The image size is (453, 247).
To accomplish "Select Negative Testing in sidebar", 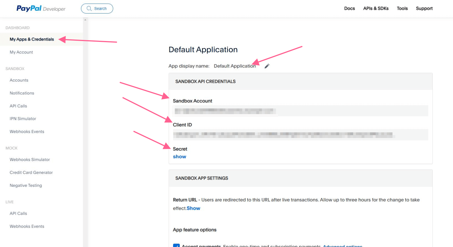I will (x=26, y=185).
